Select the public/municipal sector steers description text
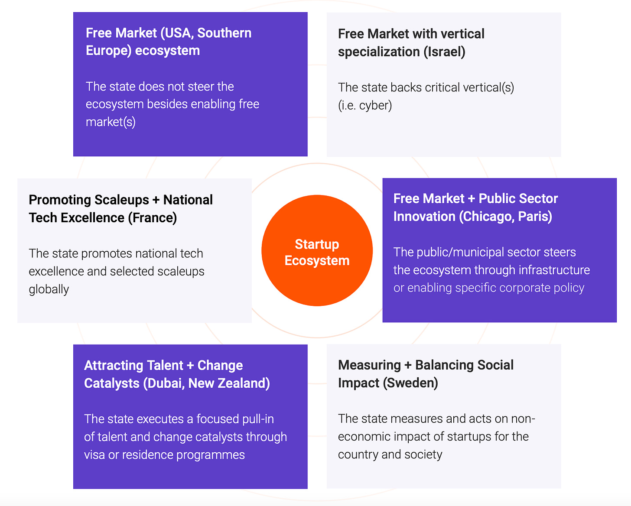 (491, 261)
